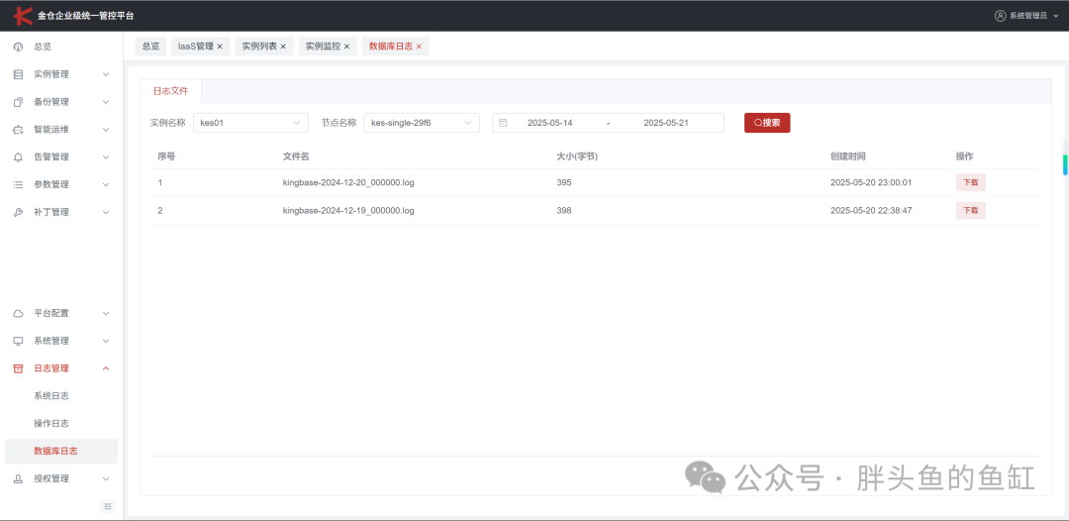The height and width of the screenshot is (521, 1069).
Task: Click the 创建时间 column header
Action: [848, 156]
